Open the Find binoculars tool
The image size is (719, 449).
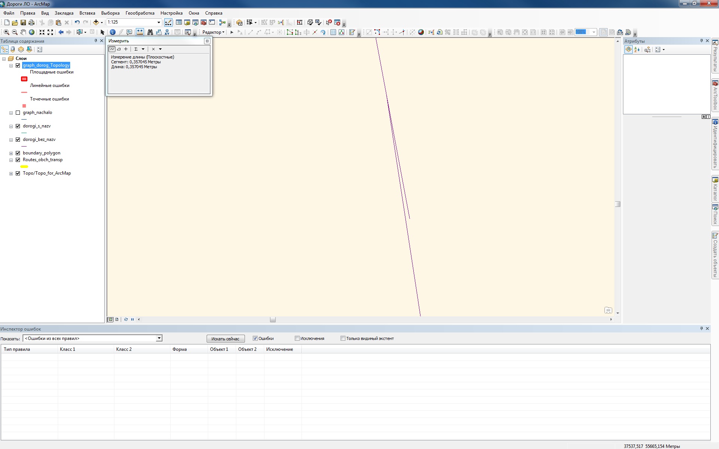[150, 32]
